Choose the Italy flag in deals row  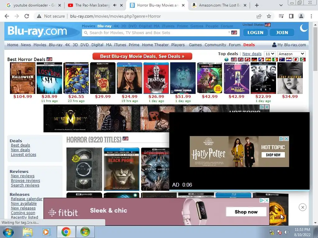click(275, 59)
